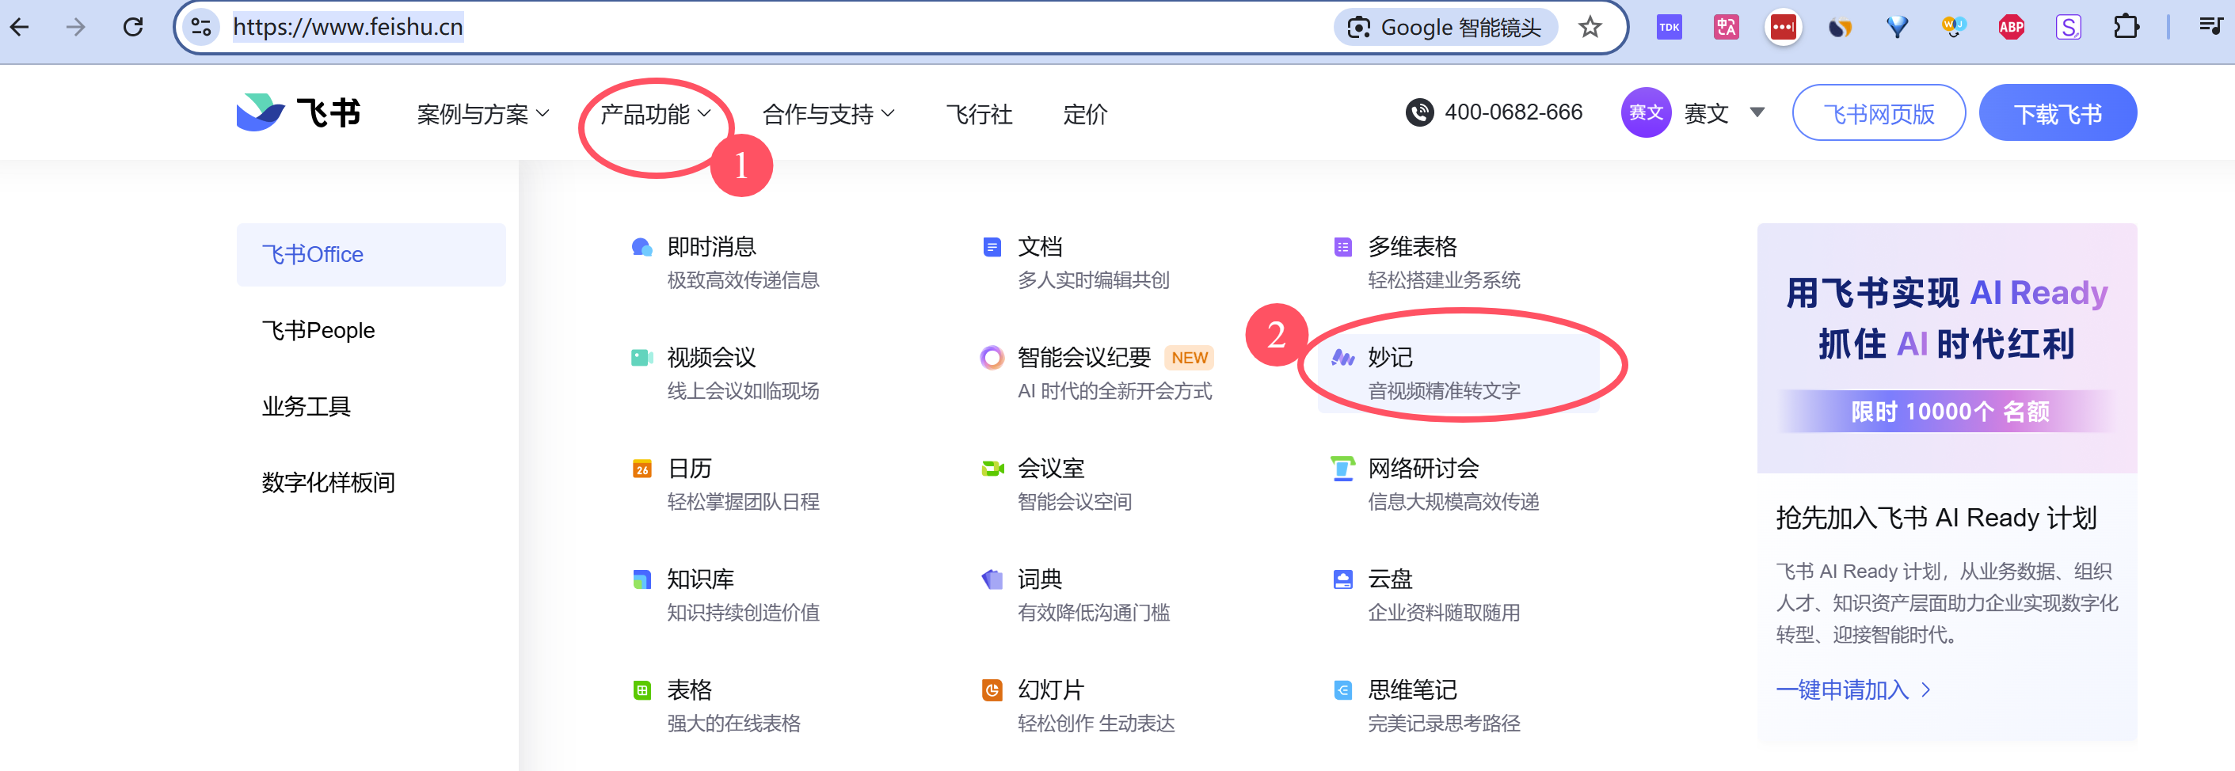Click the 多维表格 icon

pyautogui.click(x=1342, y=247)
